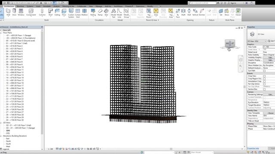Screen dimensions: 275x154
Task: Click the Set work plane tool
Action: [x=221, y=12]
